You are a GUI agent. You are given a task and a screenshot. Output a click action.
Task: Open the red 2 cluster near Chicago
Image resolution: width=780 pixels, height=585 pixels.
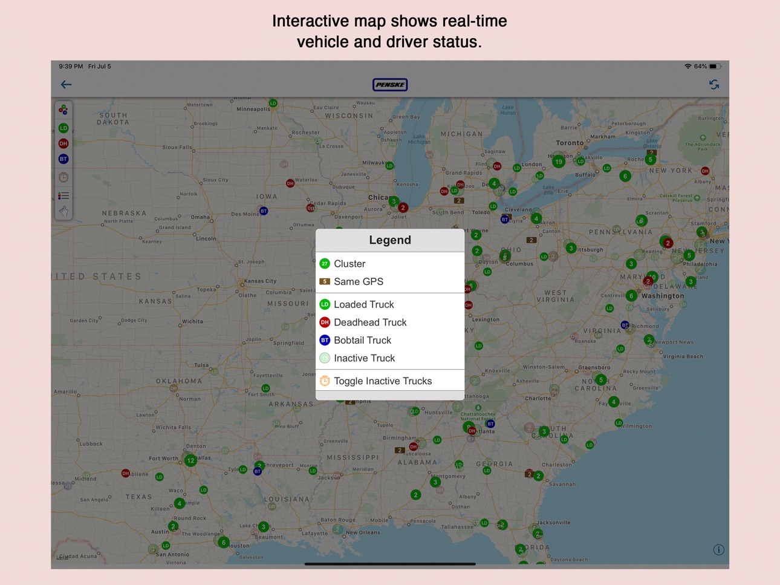pyautogui.click(x=403, y=208)
